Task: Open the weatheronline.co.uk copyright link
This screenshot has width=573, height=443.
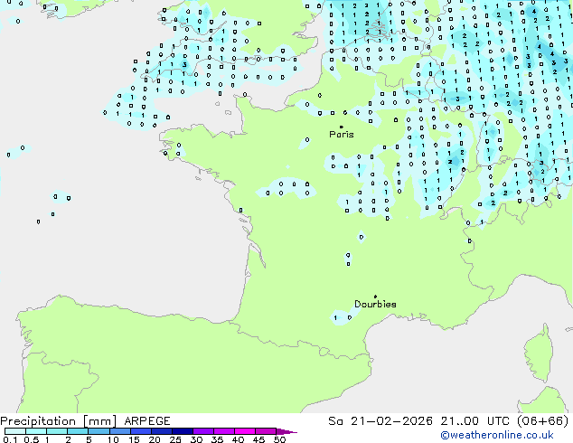Action: 497,435
